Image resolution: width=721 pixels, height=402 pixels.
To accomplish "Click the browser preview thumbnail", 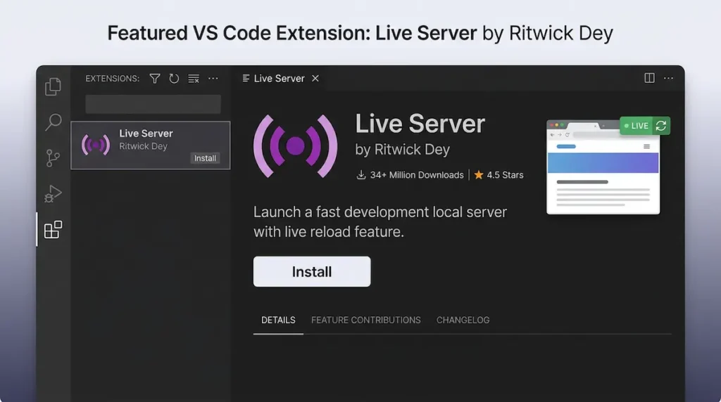I will 603,167.
